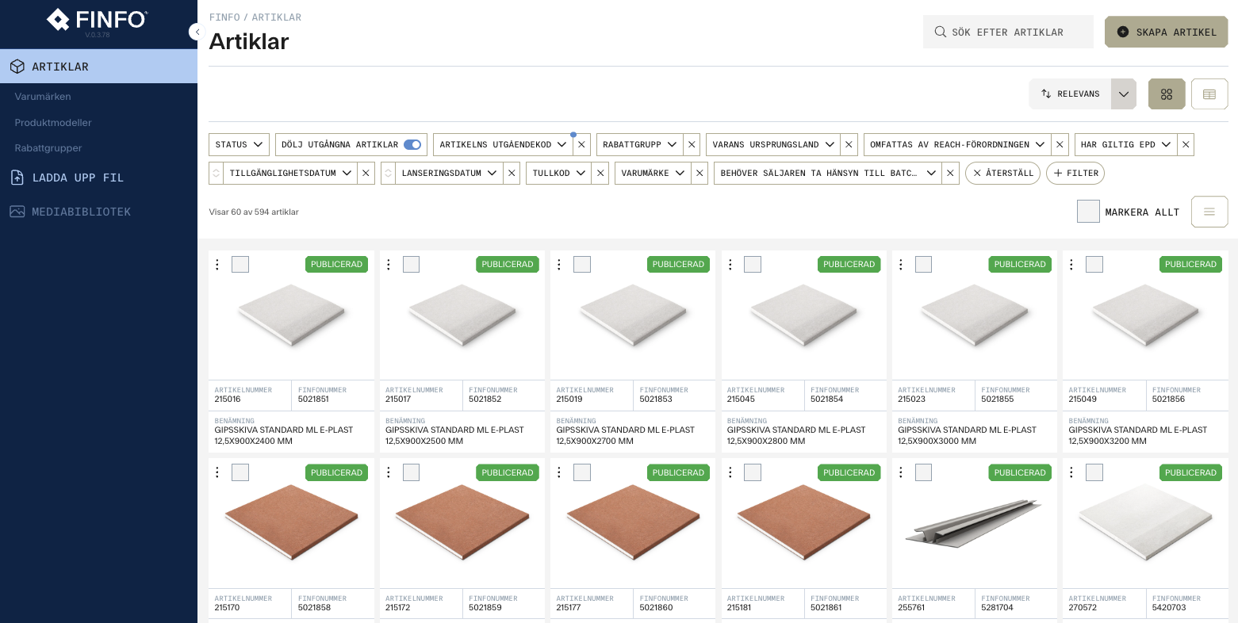The image size is (1238, 623).
Task: Open Tillgänglighetsdatum filter dropdown
Action: 290,173
